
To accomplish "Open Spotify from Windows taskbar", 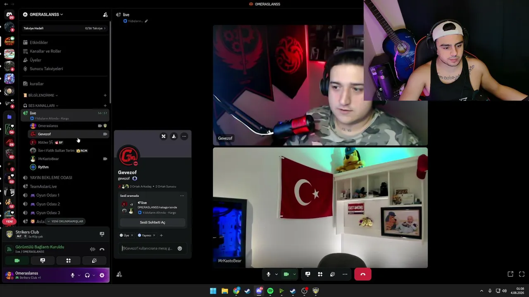I will point(270,291).
